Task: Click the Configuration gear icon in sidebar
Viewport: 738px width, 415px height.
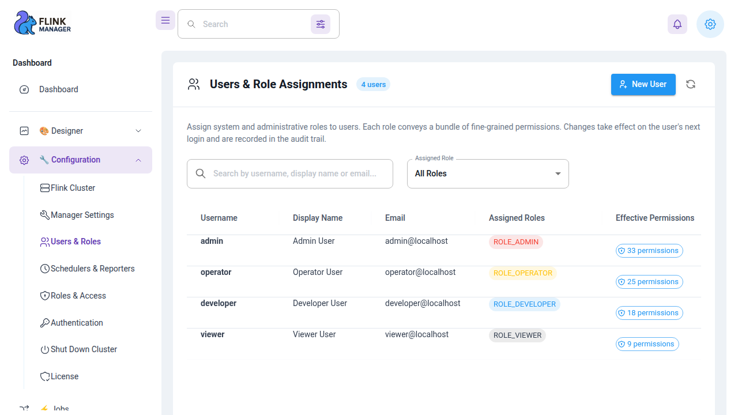Action: (24, 160)
